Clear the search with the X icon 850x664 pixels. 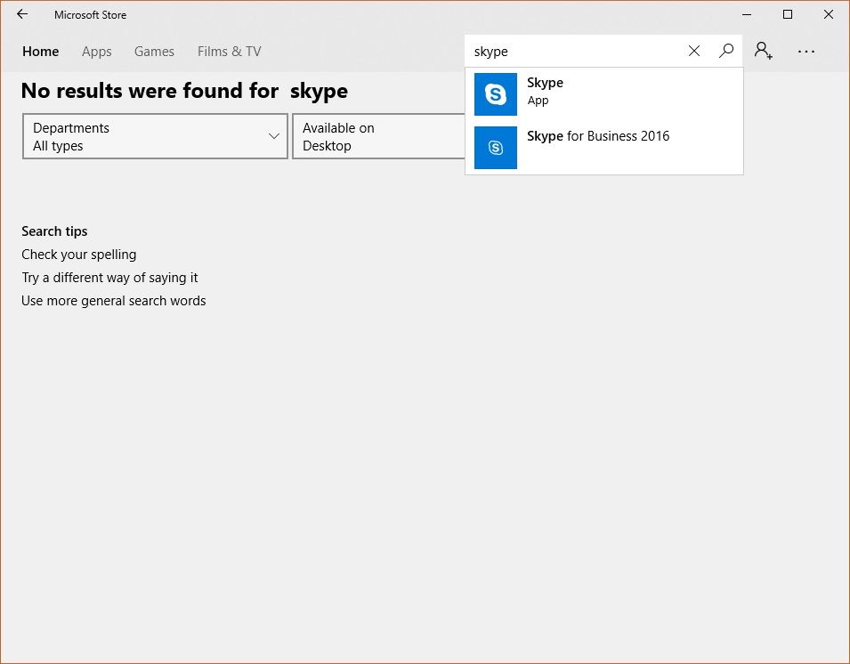pos(693,51)
